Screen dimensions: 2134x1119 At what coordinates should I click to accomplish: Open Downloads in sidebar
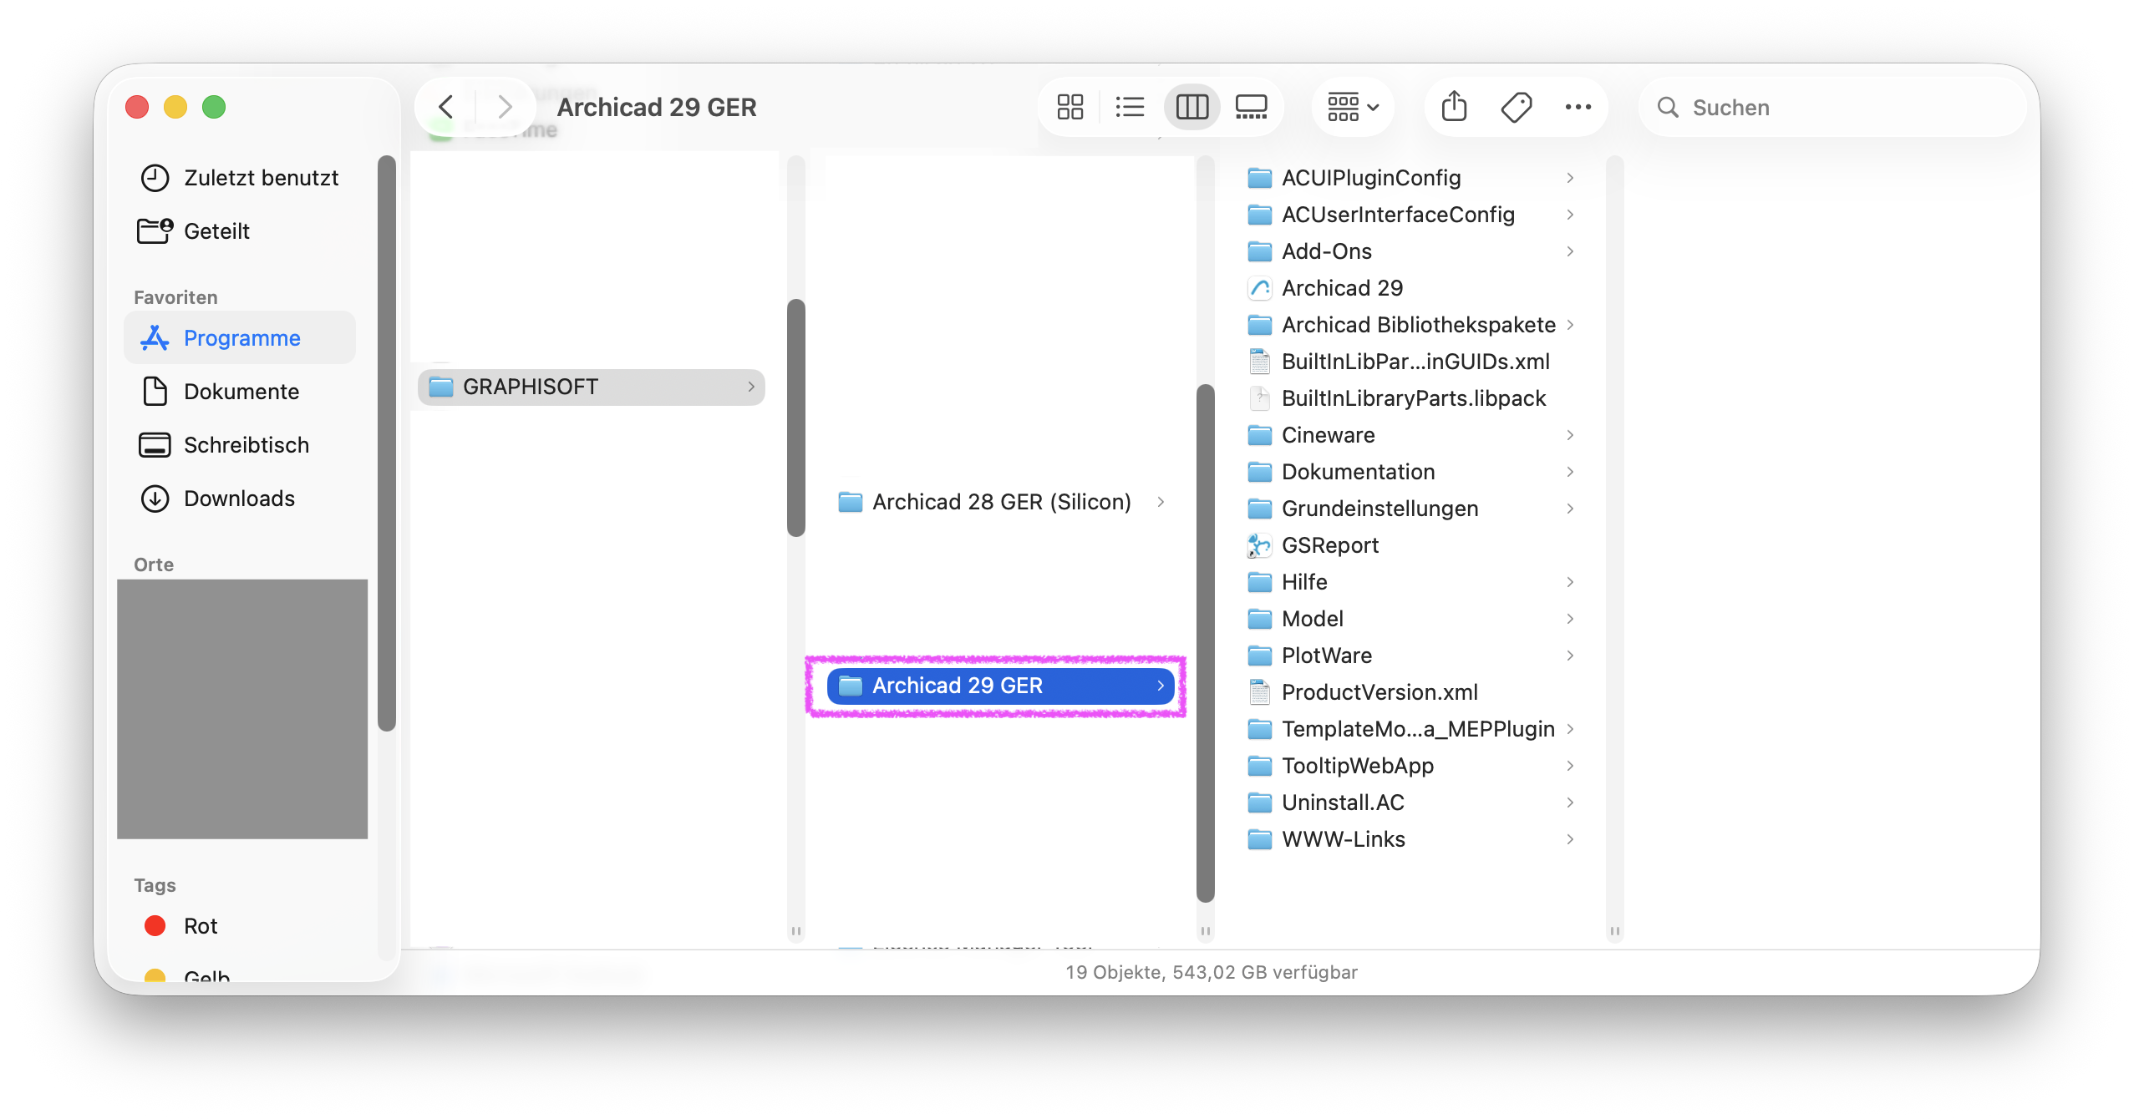(x=239, y=499)
